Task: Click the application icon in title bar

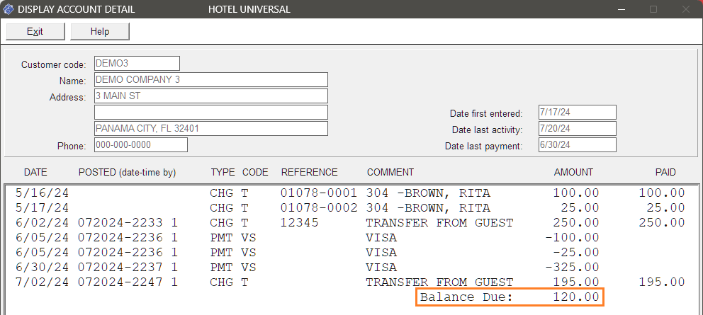Action: tap(9, 9)
